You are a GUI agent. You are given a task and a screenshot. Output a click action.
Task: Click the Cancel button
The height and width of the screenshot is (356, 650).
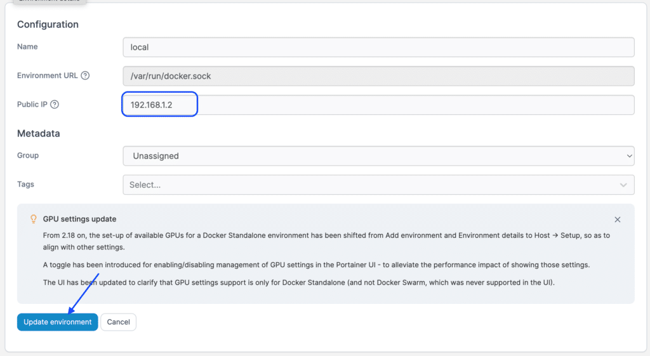pos(118,322)
